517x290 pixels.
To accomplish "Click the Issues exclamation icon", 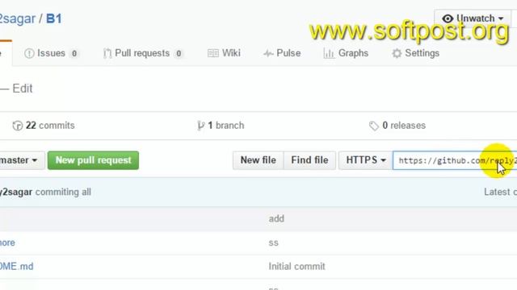I will pos(29,53).
